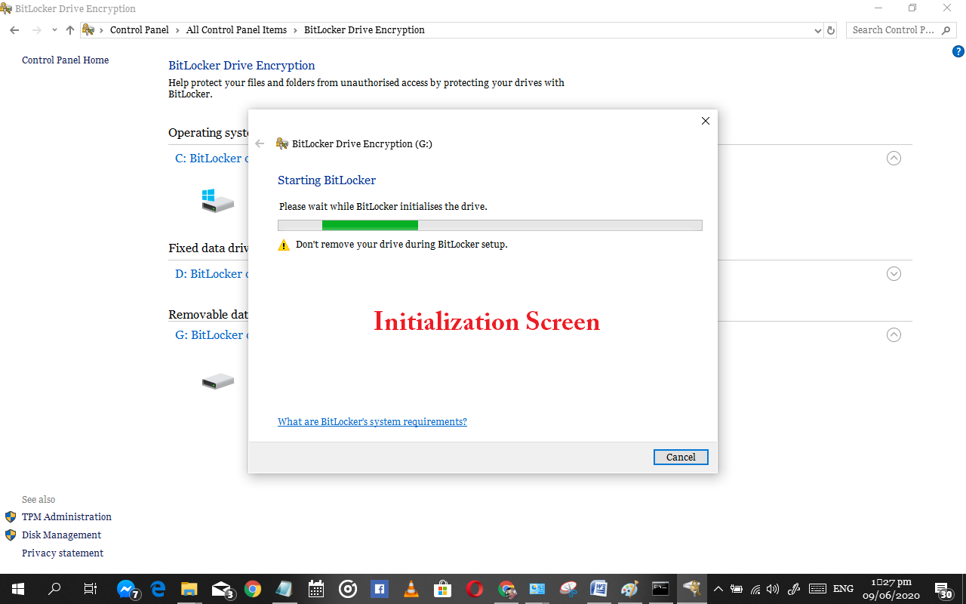The image size is (966, 604).
Task: Collapse the C: operating system drive section
Action: [894, 158]
